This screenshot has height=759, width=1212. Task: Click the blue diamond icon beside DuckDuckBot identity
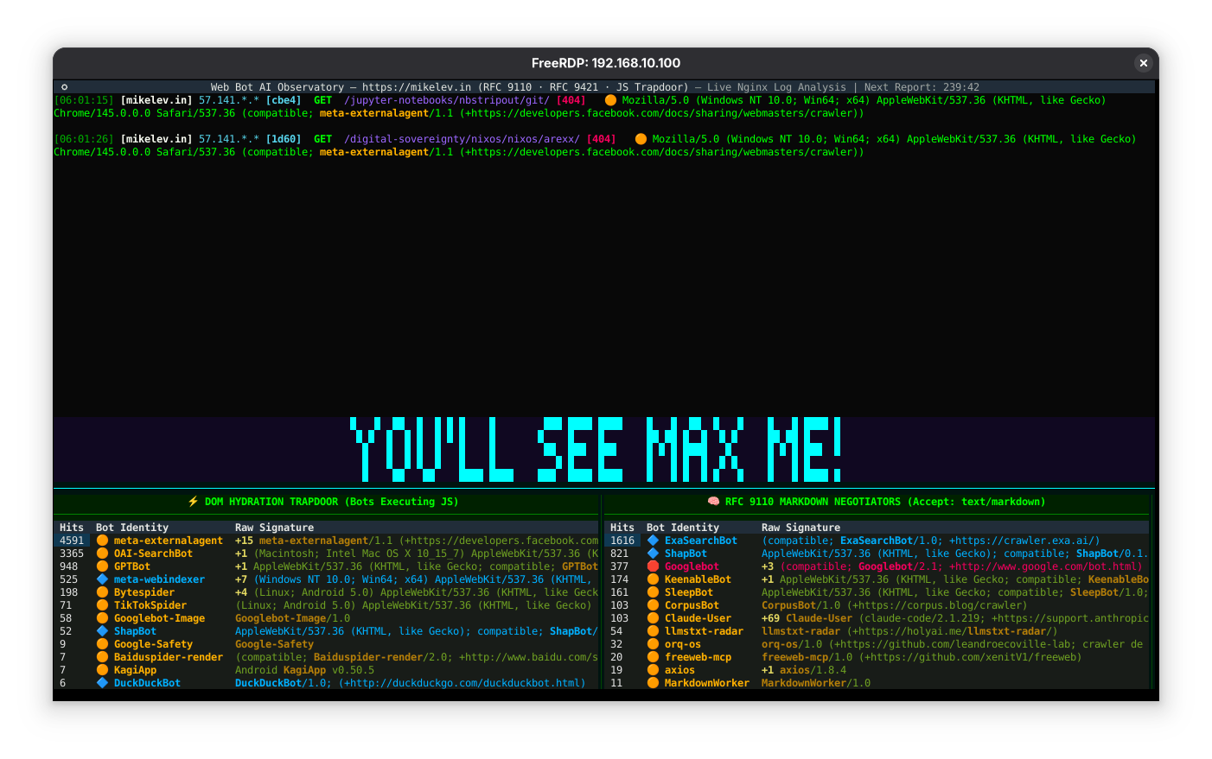102,683
